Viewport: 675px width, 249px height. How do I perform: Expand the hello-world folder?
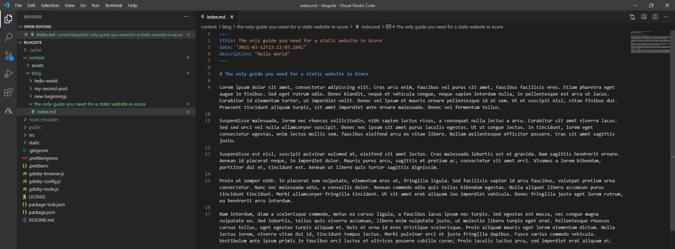(46, 81)
